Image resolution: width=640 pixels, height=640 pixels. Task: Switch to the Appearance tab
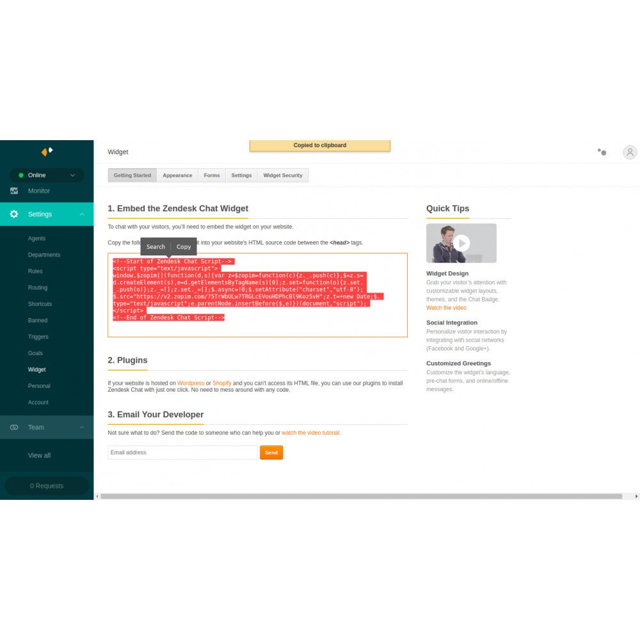point(177,175)
